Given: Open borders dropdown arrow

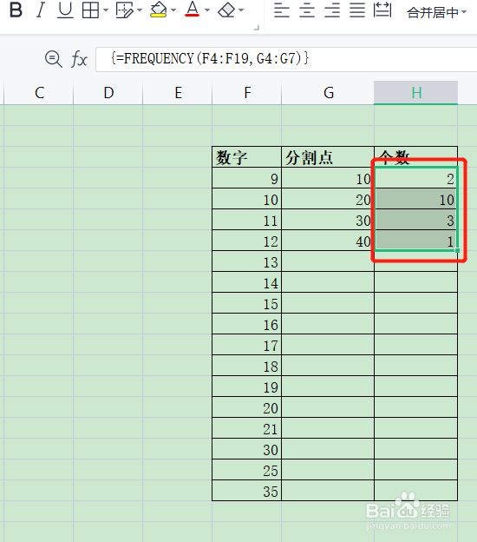Looking at the screenshot, I should [x=106, y=10].
